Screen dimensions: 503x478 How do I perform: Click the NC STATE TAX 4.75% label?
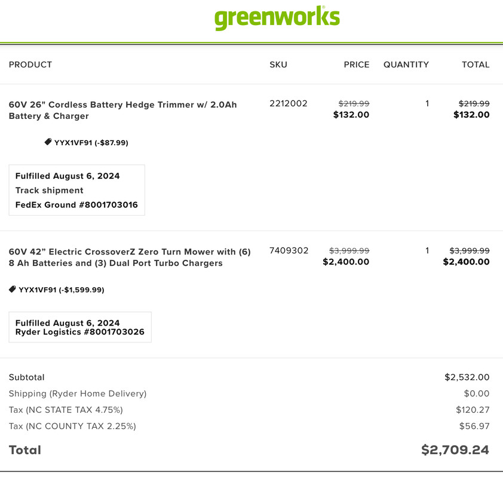(66, 410)
